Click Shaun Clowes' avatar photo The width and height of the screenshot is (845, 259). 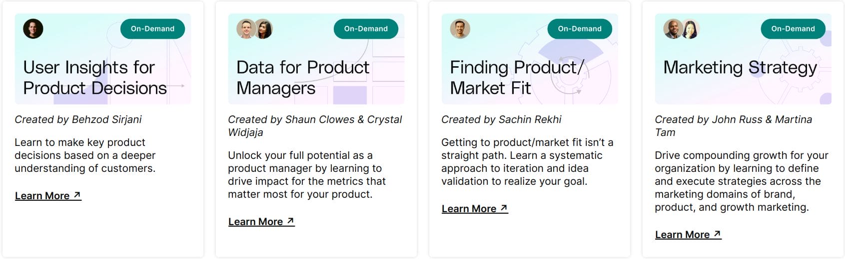(x=245, y=29)
